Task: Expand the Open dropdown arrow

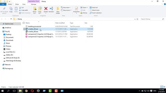Action: tap(87, 7)
